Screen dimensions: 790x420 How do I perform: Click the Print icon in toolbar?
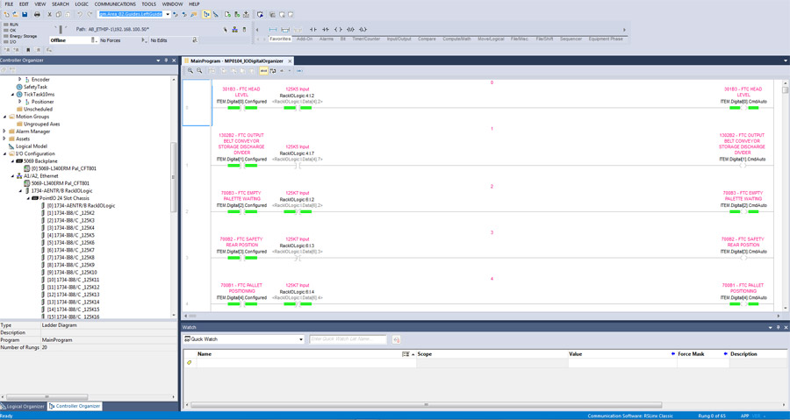(37, 14)
